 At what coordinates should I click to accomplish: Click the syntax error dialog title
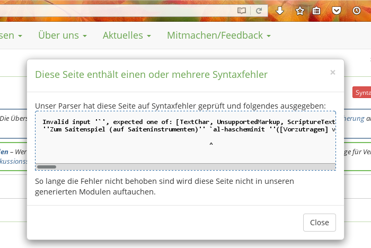tap(151, 74)
